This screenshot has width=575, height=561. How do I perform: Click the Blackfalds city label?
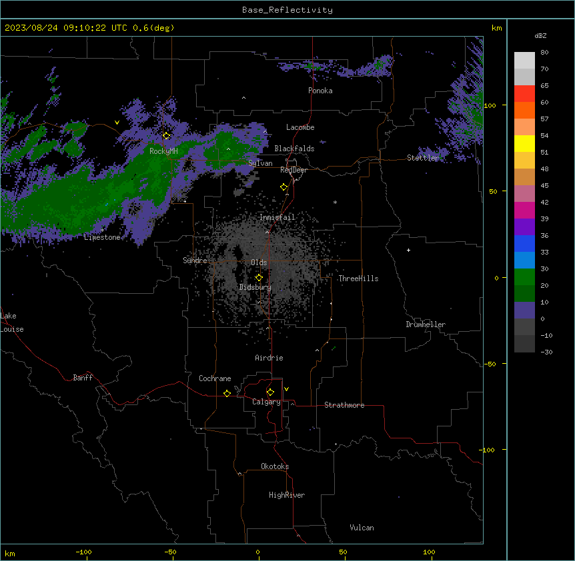tap(294, 149)
